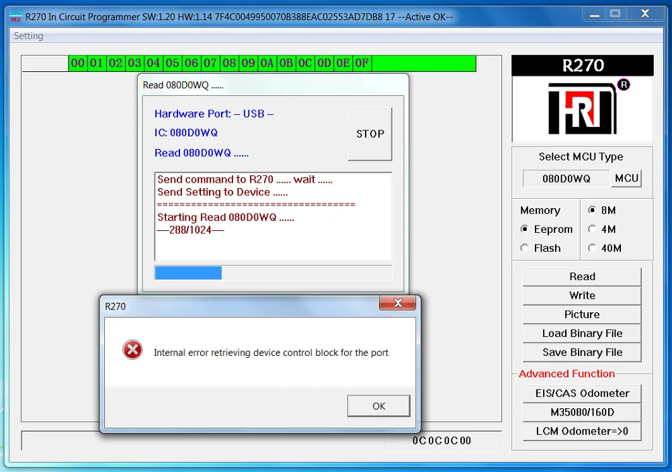
Task: Select the Flash memory option
Action: click(x=540, y=248)
